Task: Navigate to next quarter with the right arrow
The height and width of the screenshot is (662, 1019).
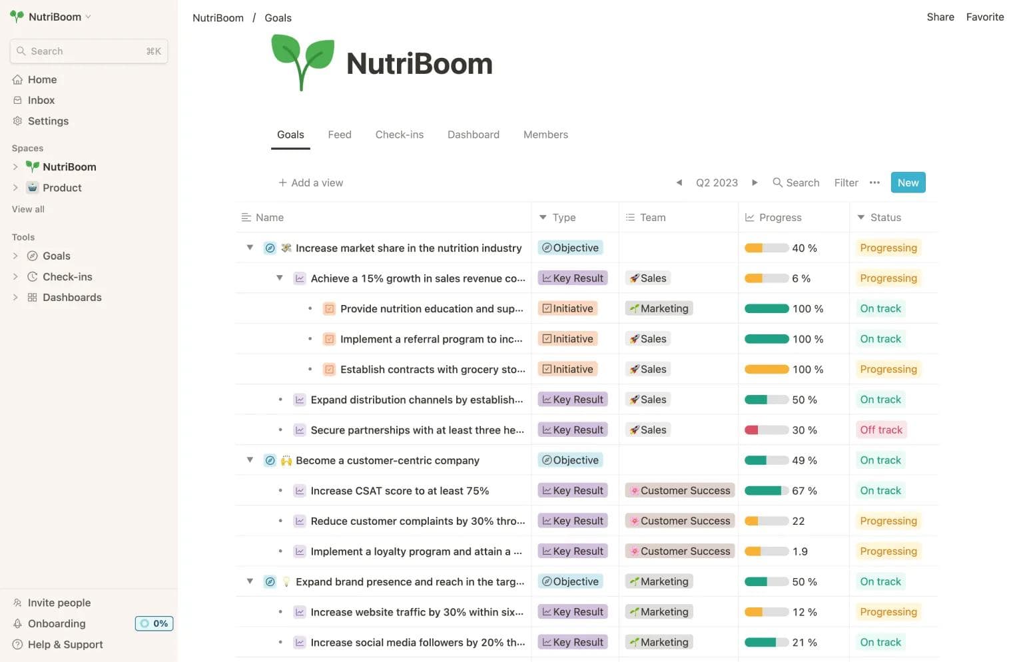Action: (x=755, y=182)
